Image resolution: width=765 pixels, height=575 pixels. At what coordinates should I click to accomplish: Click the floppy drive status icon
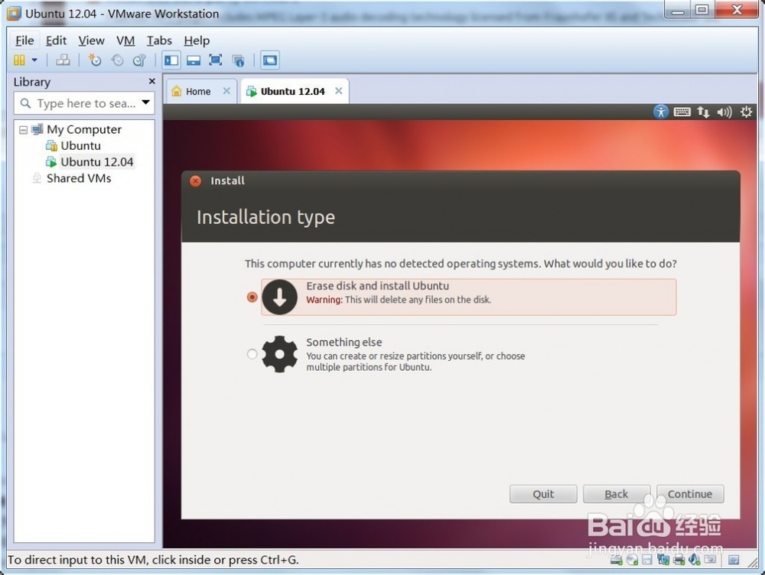647,560
